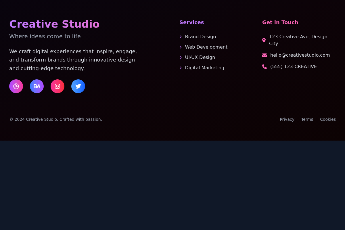
Task: Click the 2024 Creative Studio copyright notice
Action: coord(56,119)
